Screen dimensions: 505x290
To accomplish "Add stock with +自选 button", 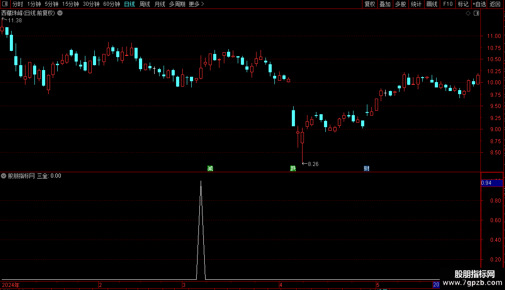I will pos(479,4).
